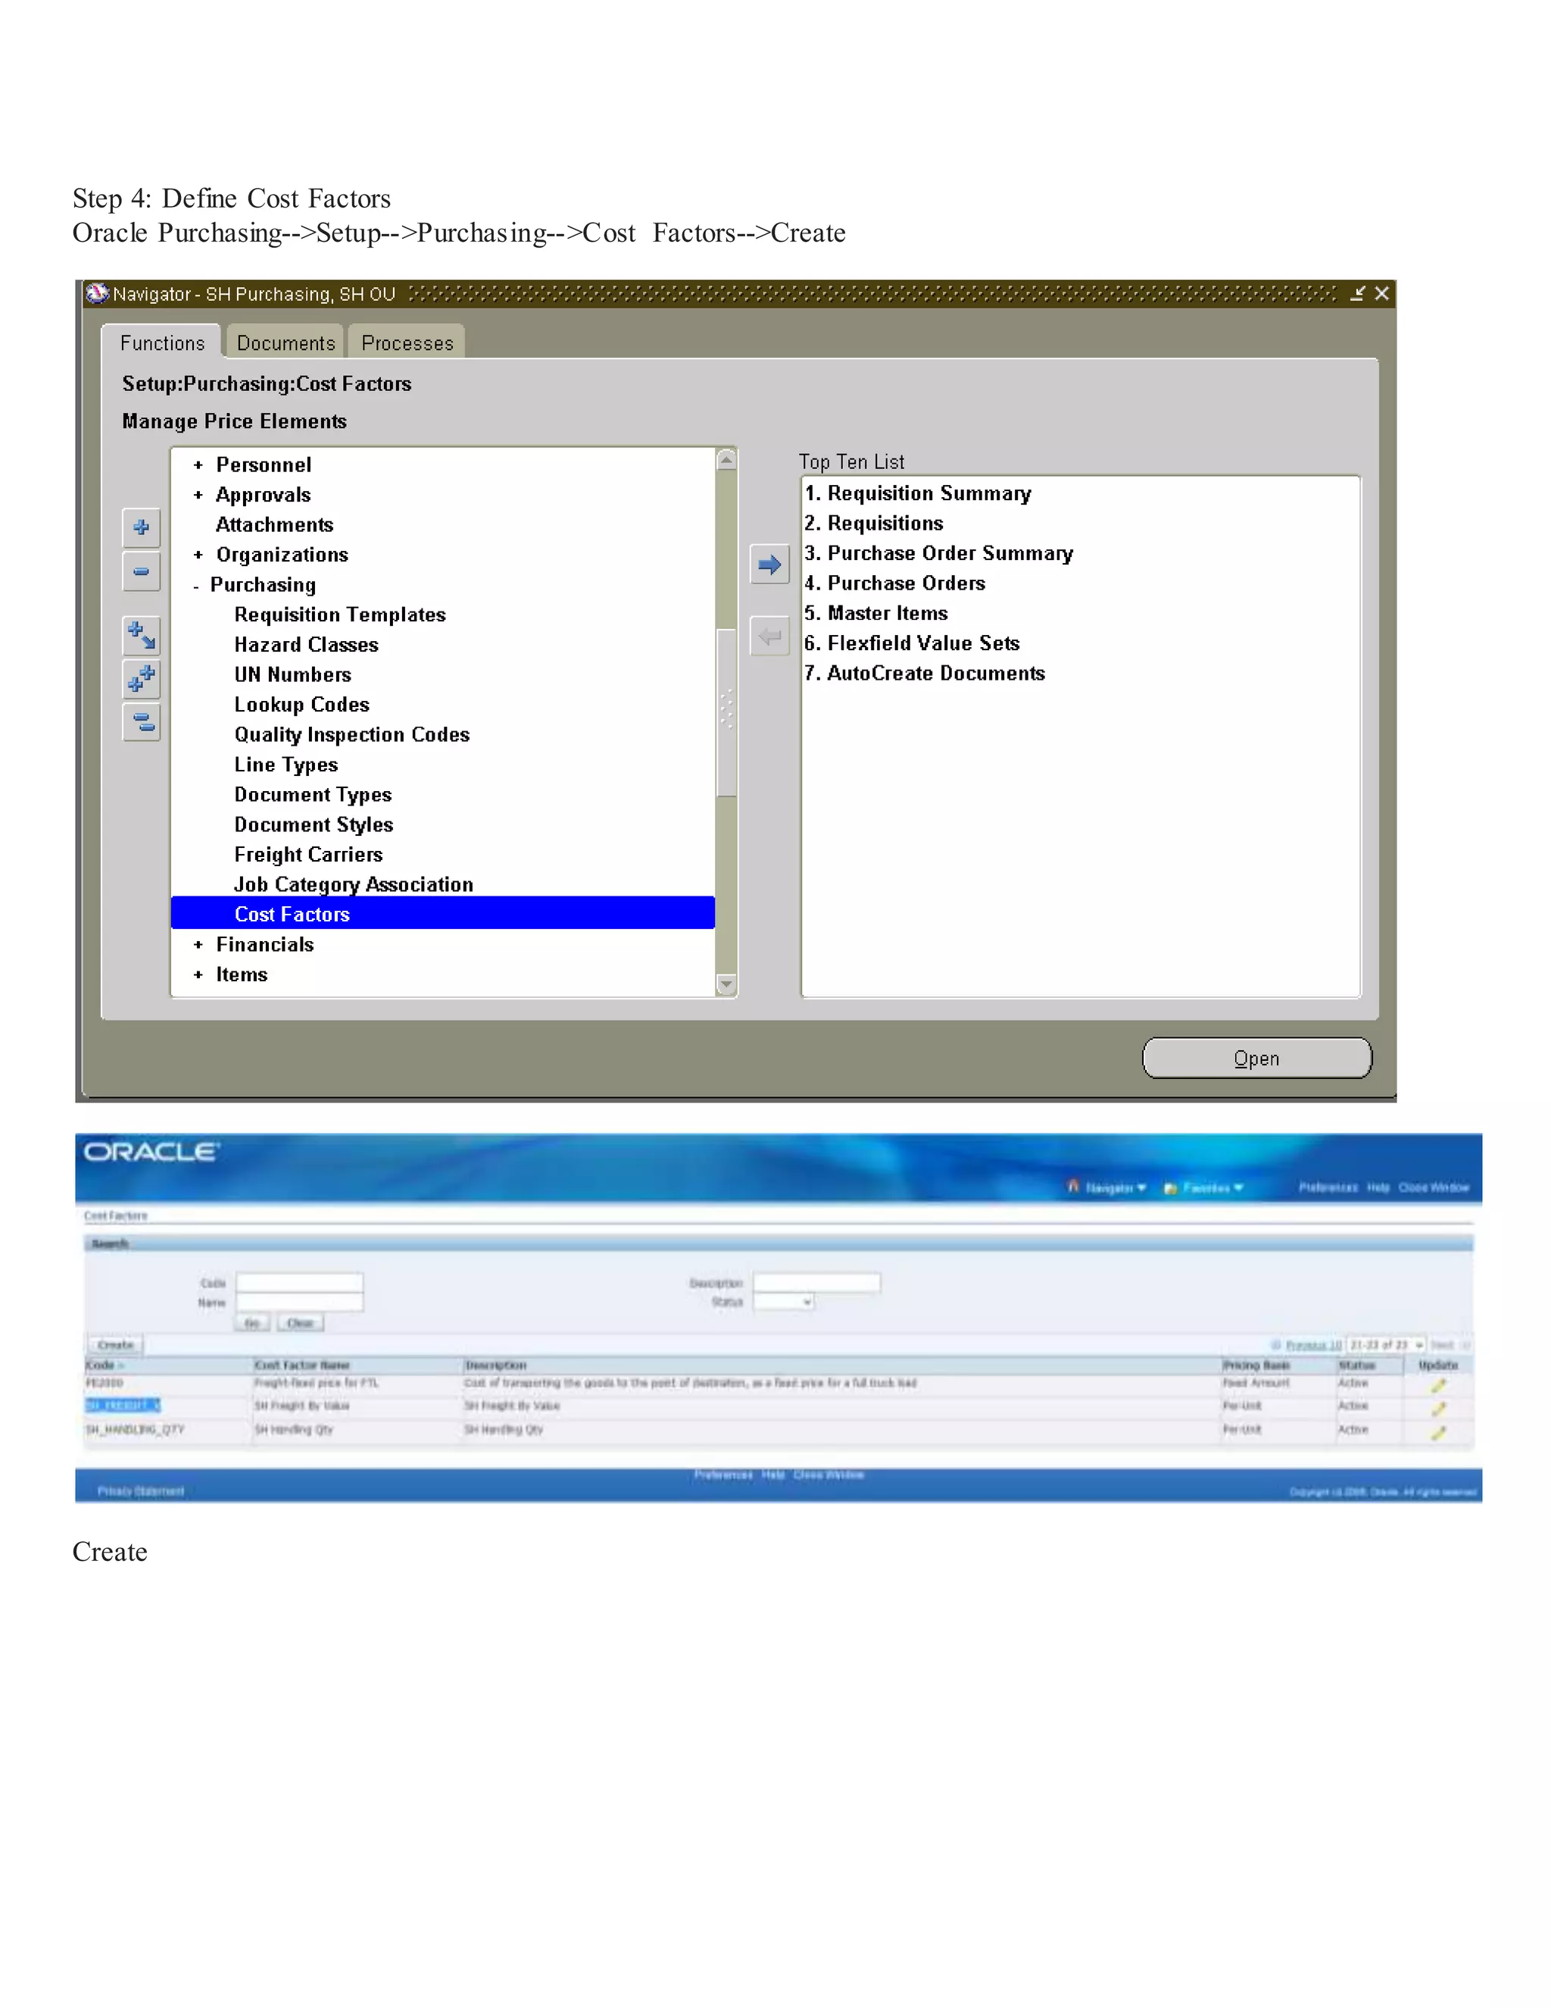Collapse the Purchasing tree node
This screenshot has width=1551, height=2008.
coord(197,586)
